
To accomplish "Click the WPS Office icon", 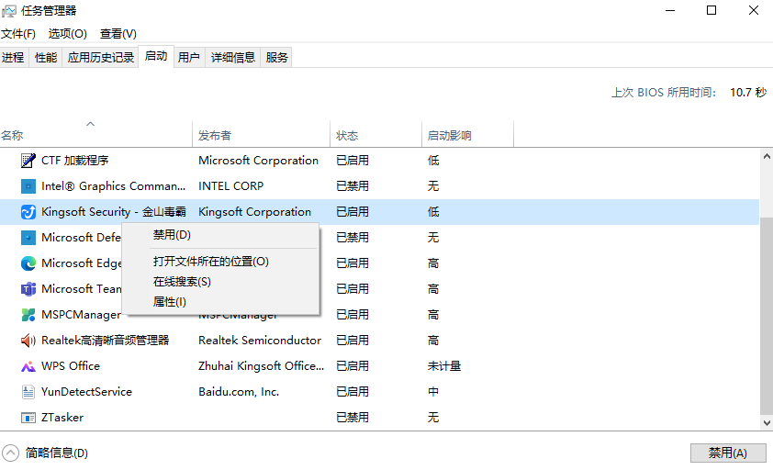I will (x=28, y=366).
